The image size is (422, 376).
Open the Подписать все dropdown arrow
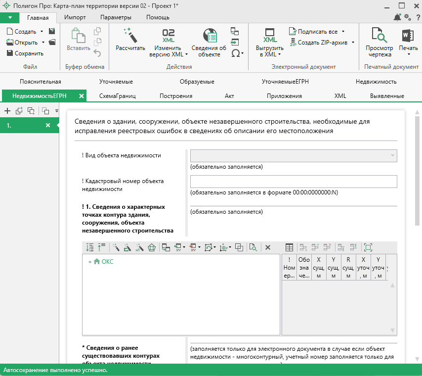coord(343,32)
